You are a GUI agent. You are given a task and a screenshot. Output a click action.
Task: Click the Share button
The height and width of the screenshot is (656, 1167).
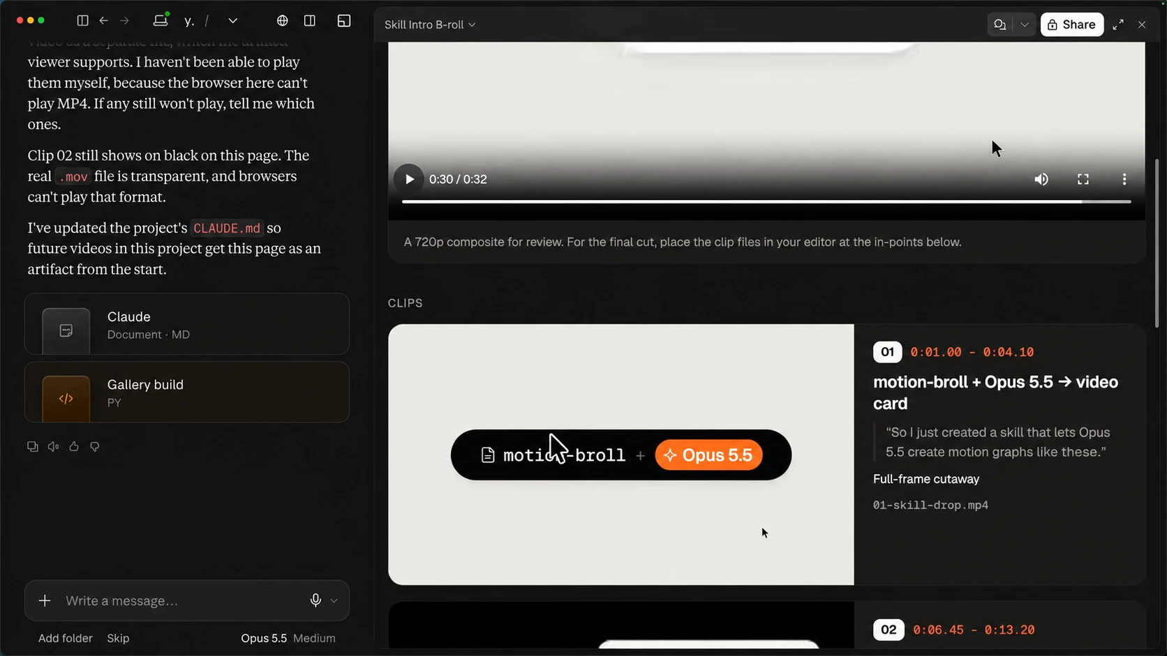coord(1072,24)
